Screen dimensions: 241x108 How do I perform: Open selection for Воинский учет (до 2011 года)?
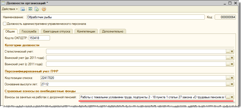tap(228, 58)
